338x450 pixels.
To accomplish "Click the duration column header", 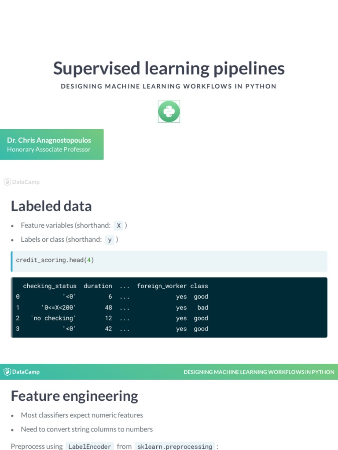I will tap(98, 286).
